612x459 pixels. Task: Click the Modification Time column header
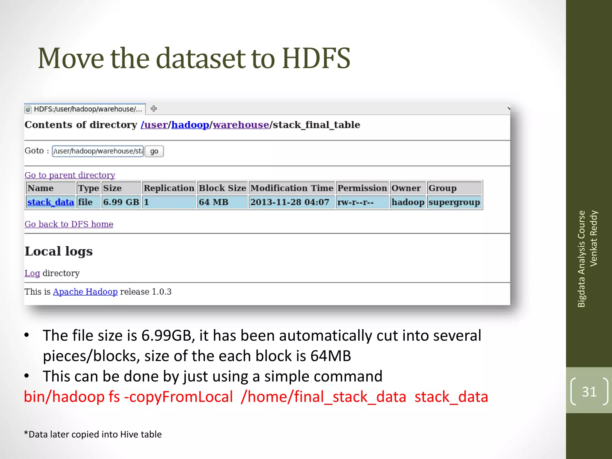(292, 188)
